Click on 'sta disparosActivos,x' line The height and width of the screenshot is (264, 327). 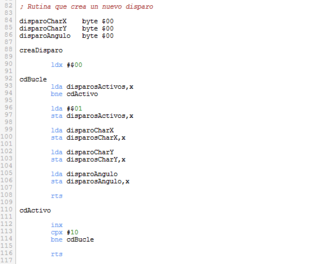(x=92, y=116)
